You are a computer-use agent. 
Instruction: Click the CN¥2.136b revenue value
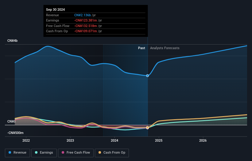(x=83, y=15)
